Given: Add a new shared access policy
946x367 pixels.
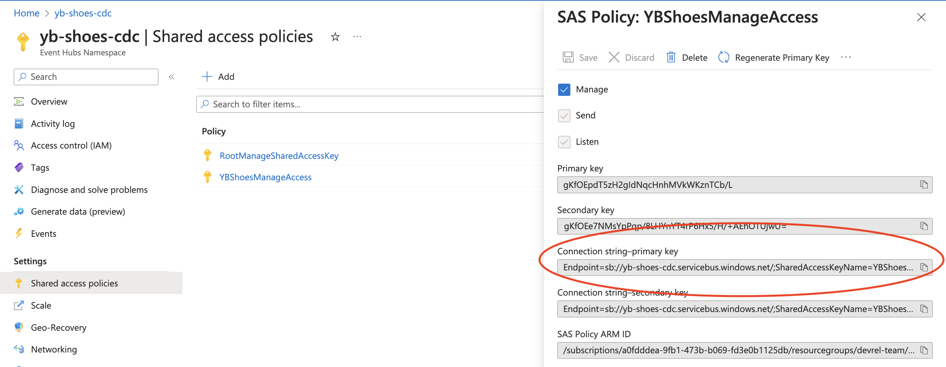Looking at the screenshot, I should point(218,76).
